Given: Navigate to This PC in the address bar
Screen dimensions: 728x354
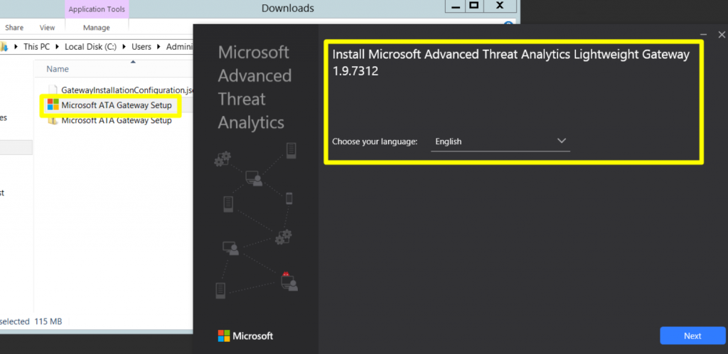Looking at the screenshot, I should point(37,47).
